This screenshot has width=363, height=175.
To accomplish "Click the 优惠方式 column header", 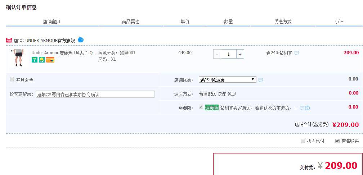I will click(x=283, y=22).
